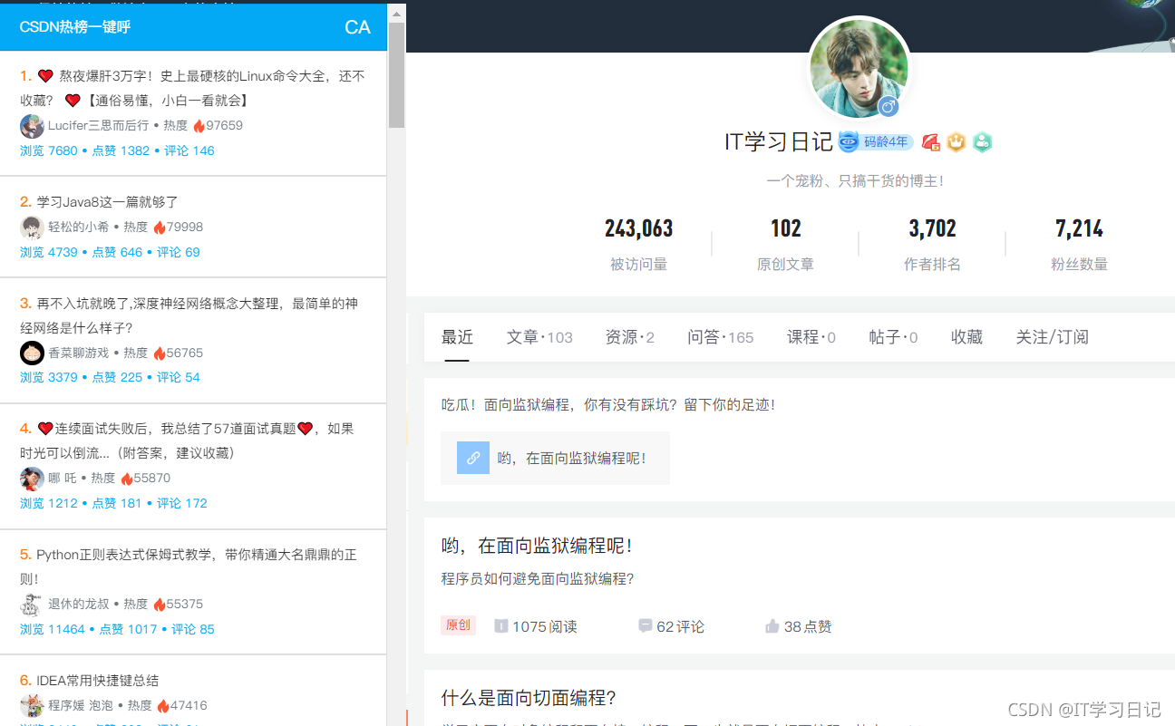Click the green hexagon badge icon
The width and height of the screenshot is (1175, 726).
tap(983, 141)
